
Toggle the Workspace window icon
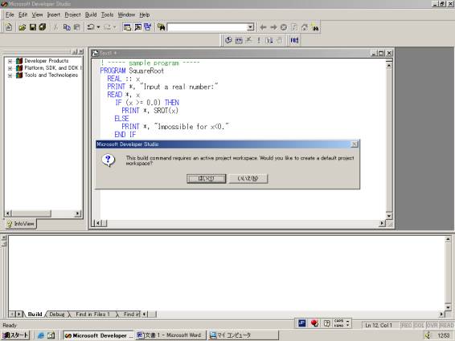point(127,27)
